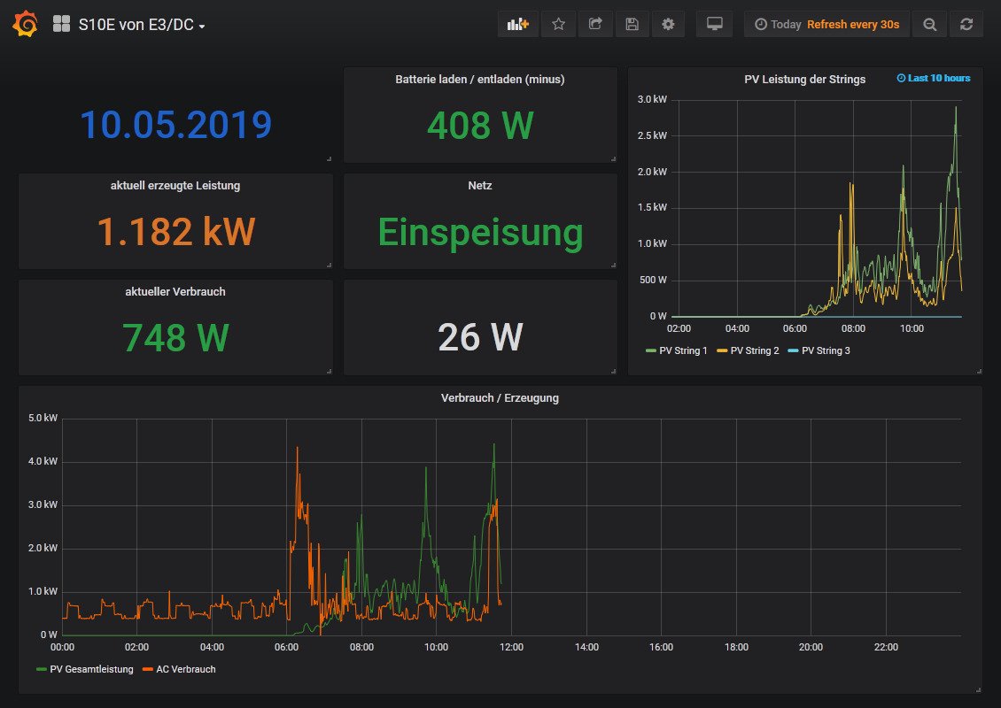The image size is (1001, 708).
Task: Zoom out time range magnifier icon
Action: (x=929, y=25)
